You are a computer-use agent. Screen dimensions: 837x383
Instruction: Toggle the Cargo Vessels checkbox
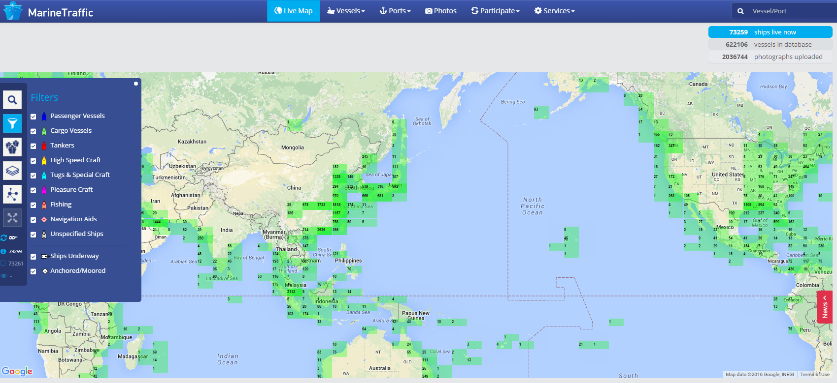(33, 131)
